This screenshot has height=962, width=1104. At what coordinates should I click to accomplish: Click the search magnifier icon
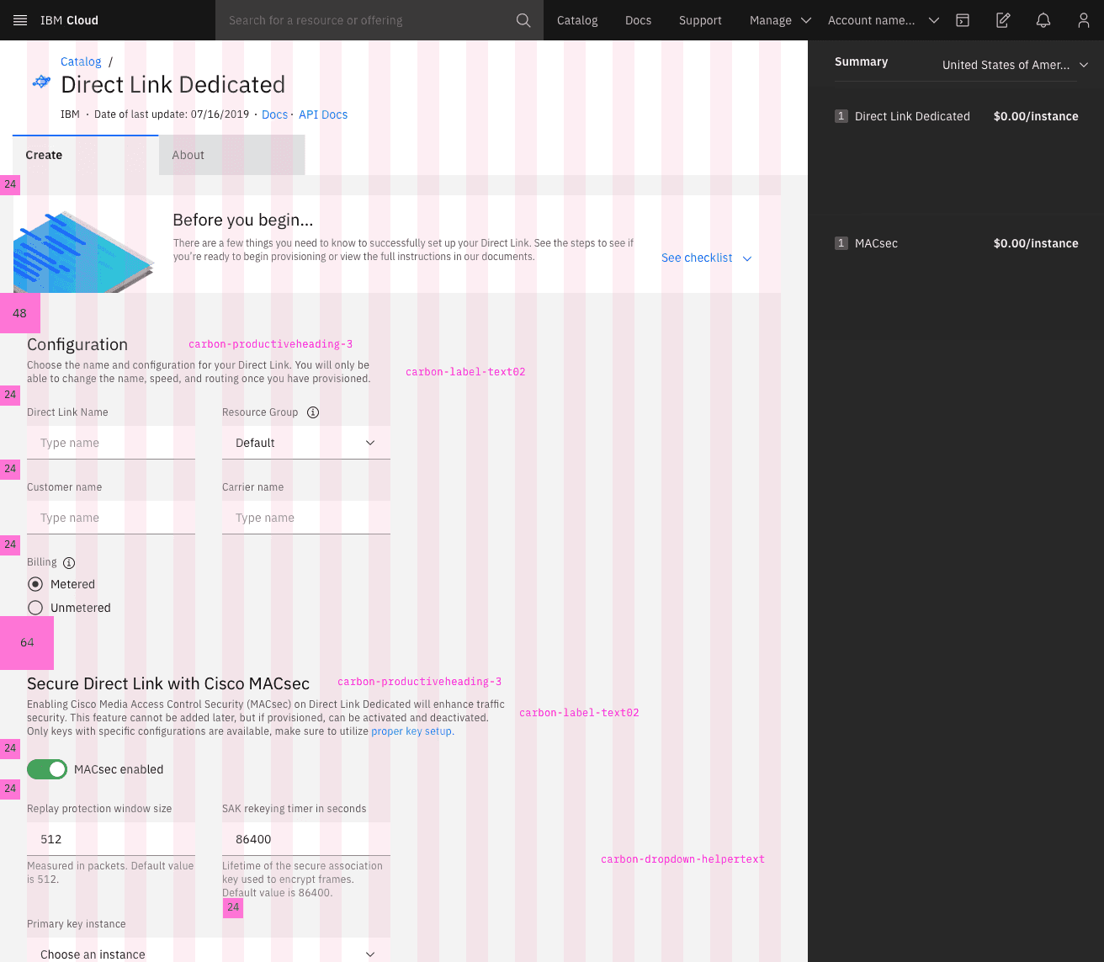coord(523,20)
